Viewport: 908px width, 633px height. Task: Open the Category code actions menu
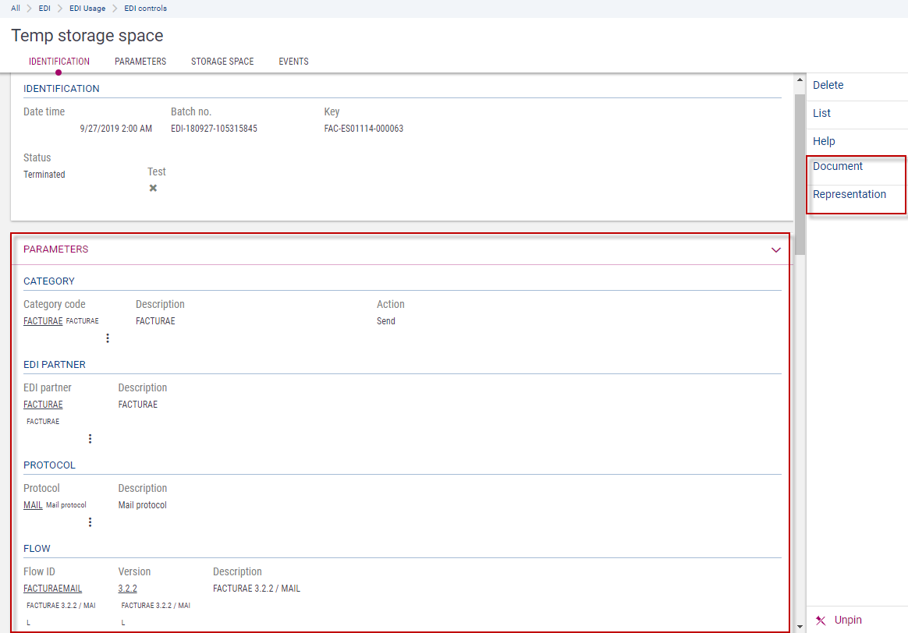[x=108, y=338]
